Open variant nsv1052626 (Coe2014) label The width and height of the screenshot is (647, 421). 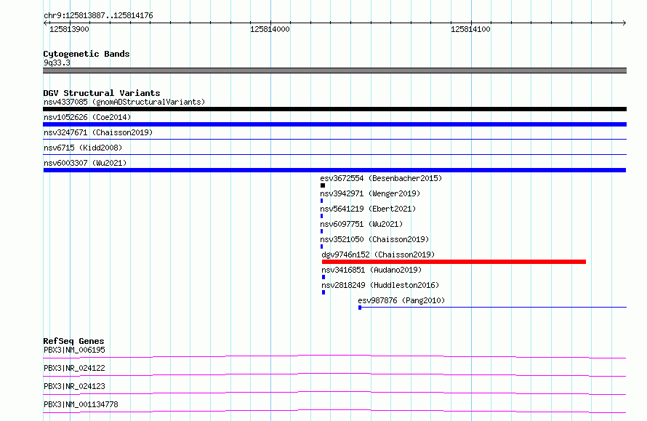coord(87,117)
